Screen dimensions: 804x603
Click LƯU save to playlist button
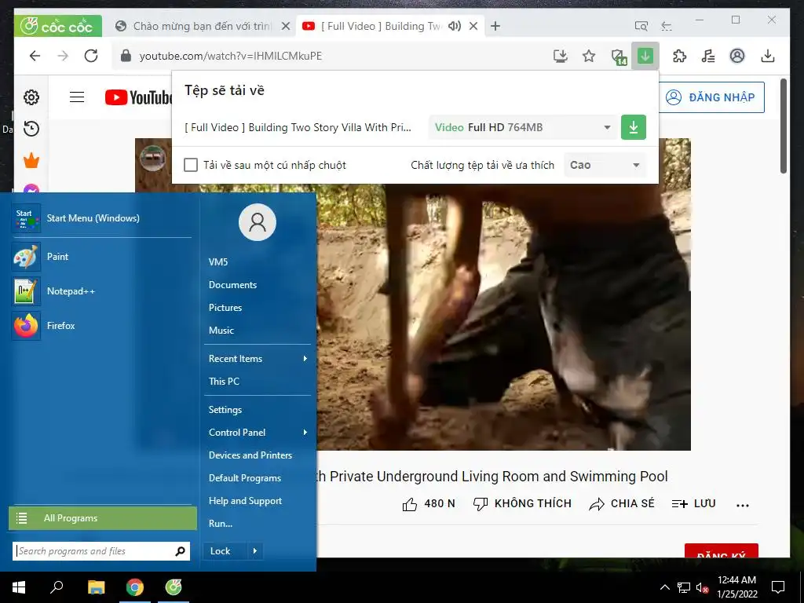tap(693, 504)
